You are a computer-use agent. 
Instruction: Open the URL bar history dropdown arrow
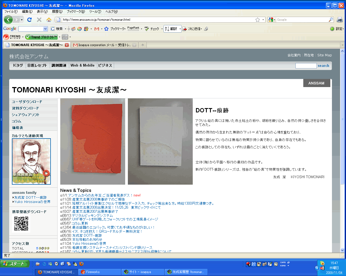point(263,20)
